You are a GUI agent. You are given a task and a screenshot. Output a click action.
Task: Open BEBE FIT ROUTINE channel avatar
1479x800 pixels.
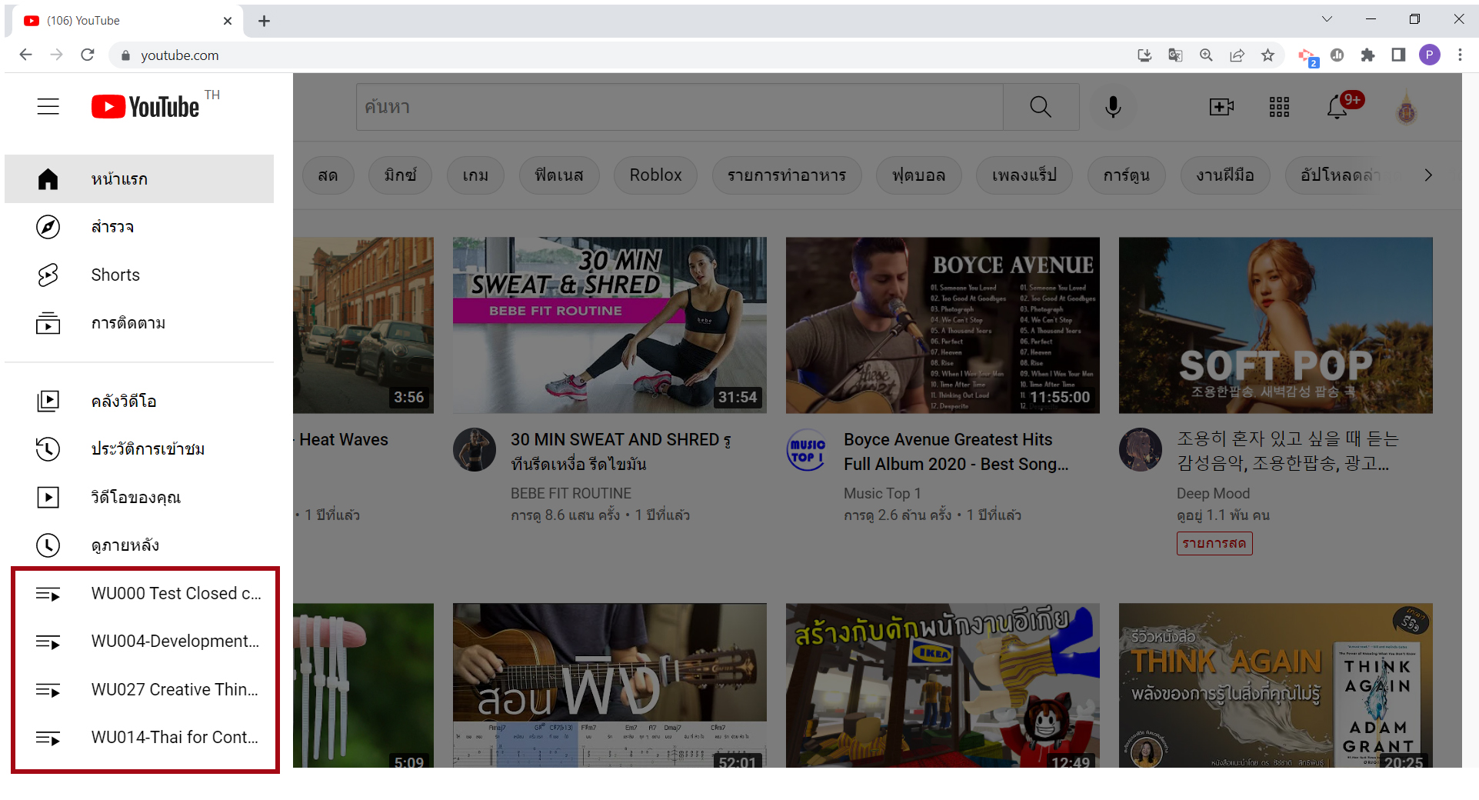[x=475, y=449]
